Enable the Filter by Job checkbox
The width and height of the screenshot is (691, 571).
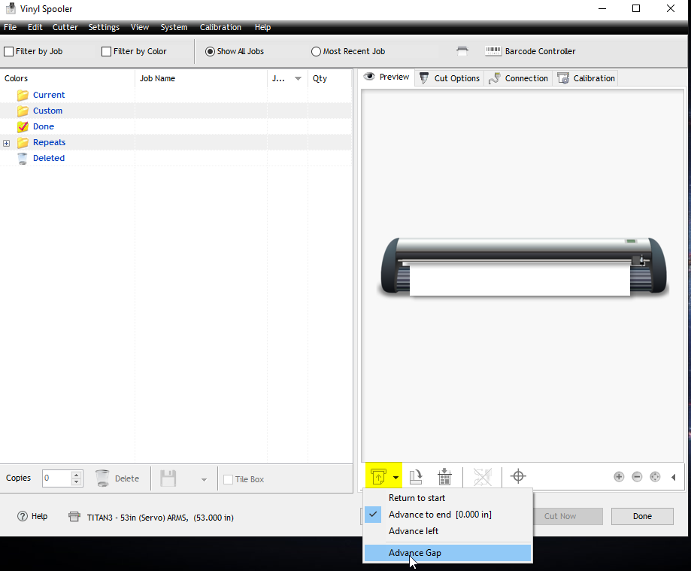(8, 52)
